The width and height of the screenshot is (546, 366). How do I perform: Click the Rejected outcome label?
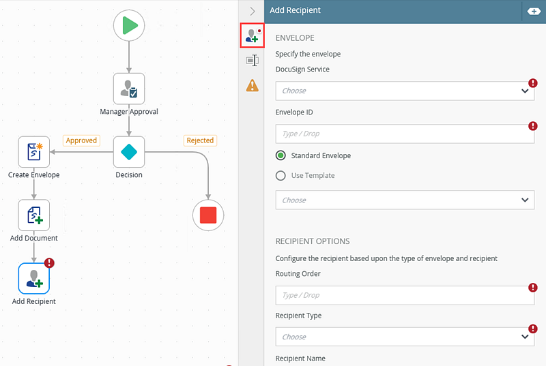click(x=200, y=140)
